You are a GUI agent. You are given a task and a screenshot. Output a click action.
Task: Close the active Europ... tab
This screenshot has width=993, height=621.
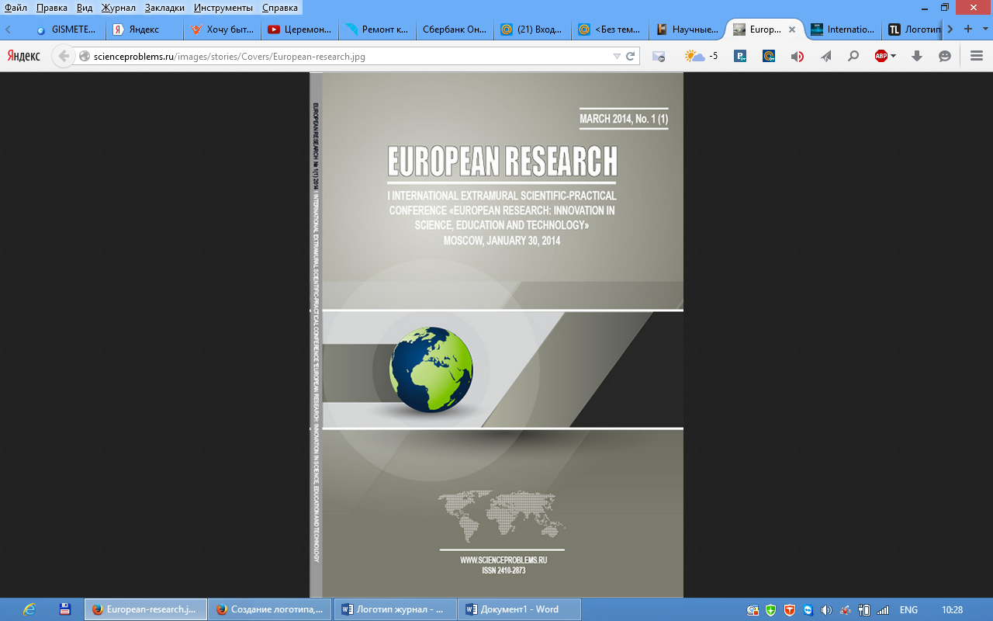click(x=791, y=29)
